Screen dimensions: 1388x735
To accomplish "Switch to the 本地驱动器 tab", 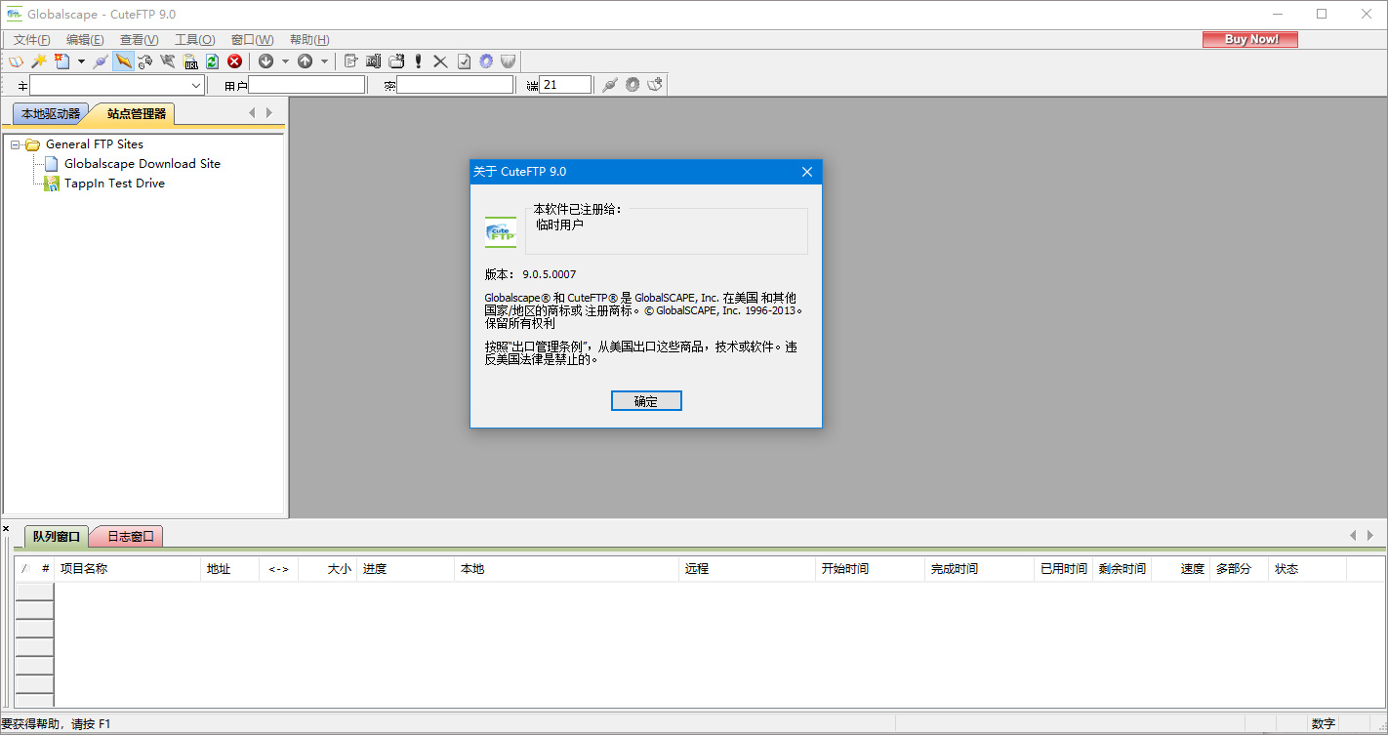I will coord(51,114).
